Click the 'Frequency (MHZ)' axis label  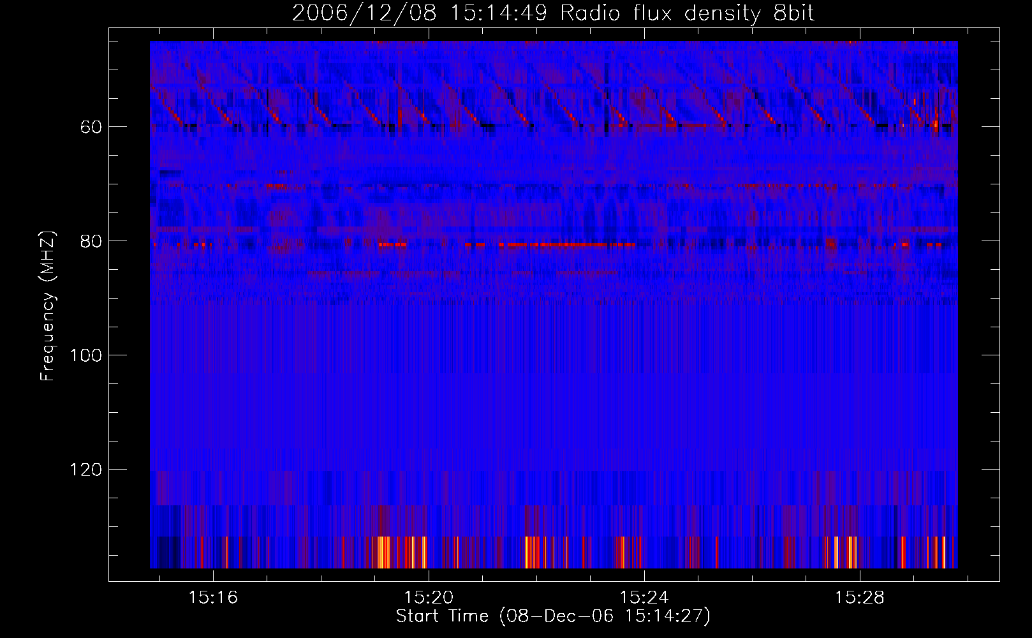48,306
